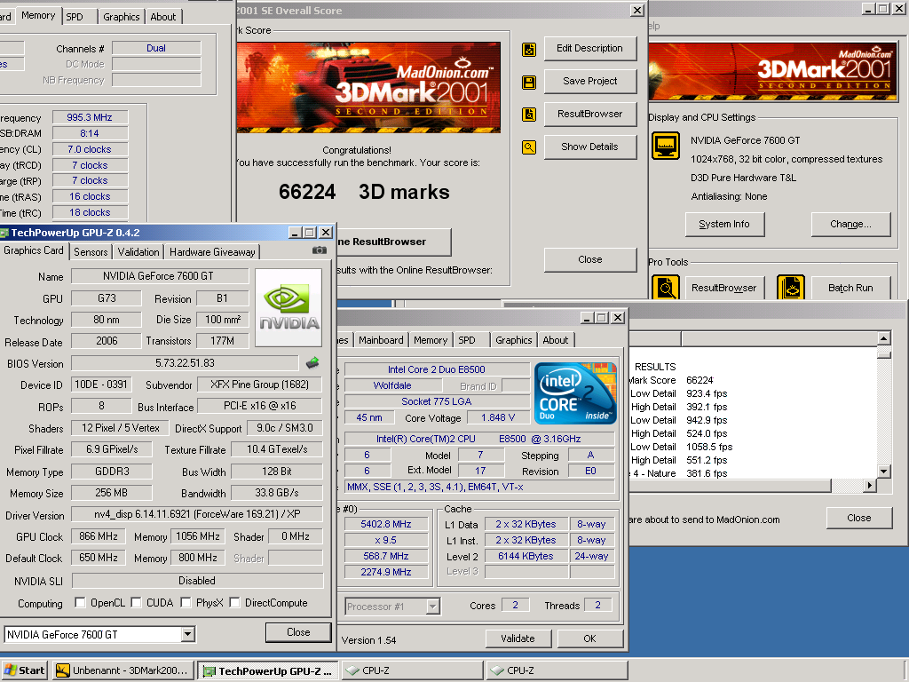Open the Graphics tab in back CPU-Z window
This screenshot has height=682, width=909.
click(121, 17)
